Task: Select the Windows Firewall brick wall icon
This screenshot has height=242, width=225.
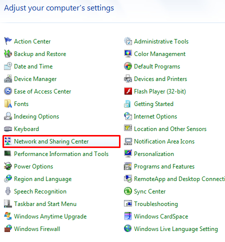Action: coord(8,228)
